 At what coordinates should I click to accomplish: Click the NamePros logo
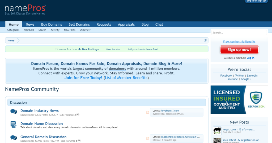(x=25, y=10)
